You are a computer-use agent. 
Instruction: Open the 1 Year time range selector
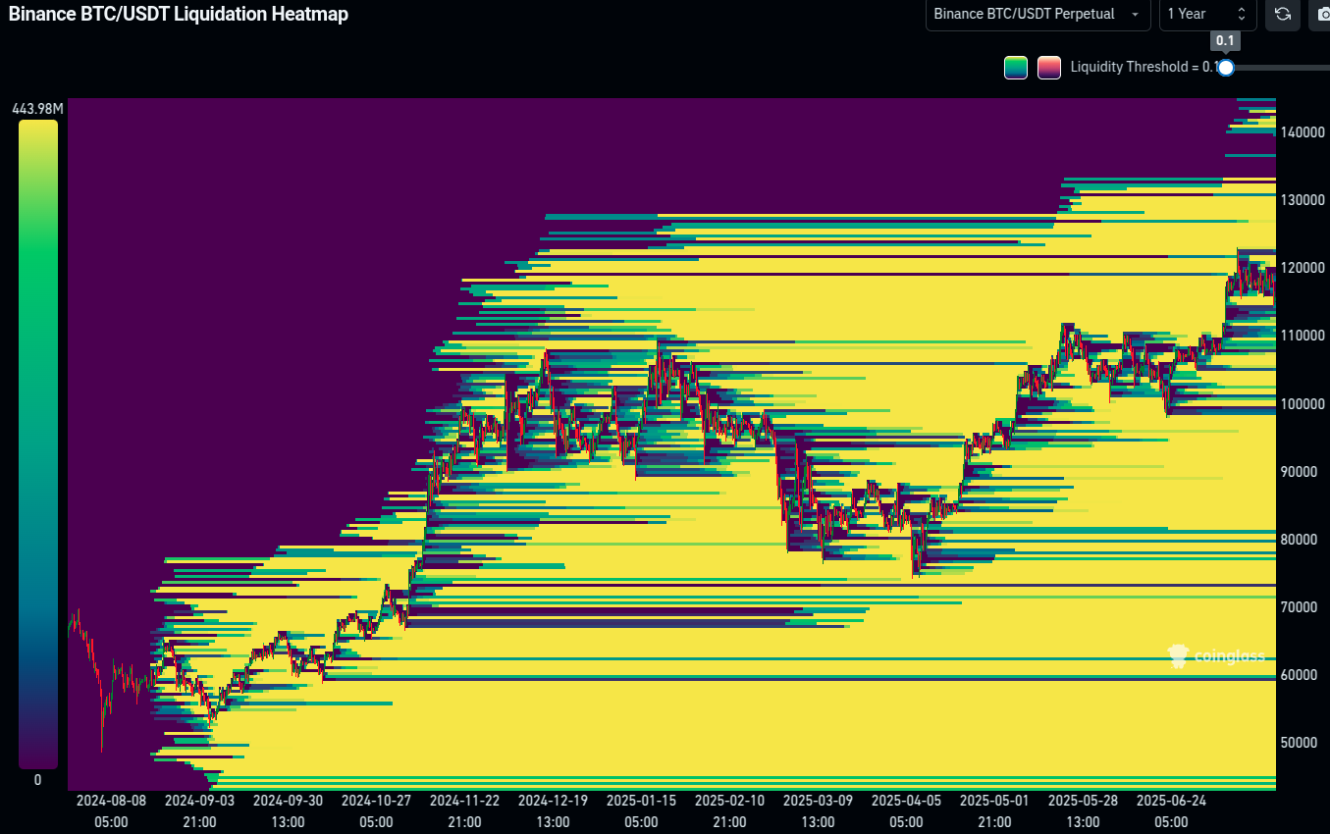[1207, 14]
